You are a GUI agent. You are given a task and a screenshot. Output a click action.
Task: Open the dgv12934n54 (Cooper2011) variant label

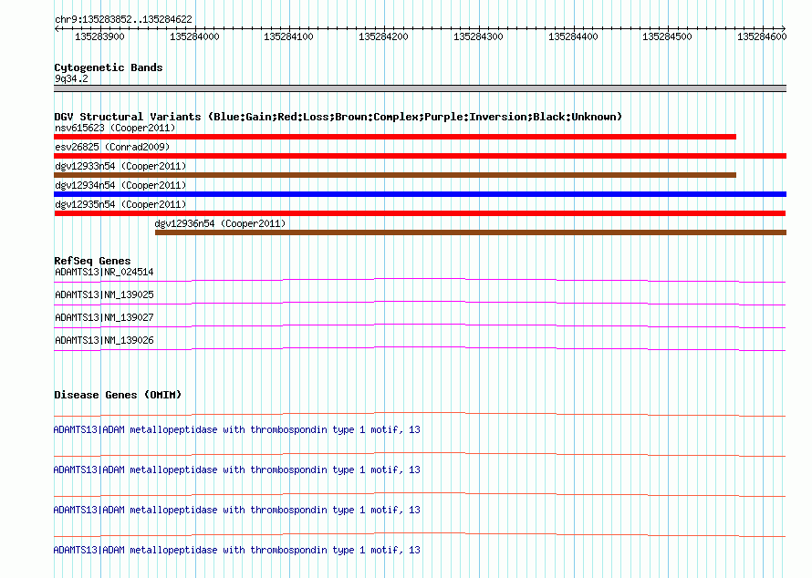pos(120,185)
